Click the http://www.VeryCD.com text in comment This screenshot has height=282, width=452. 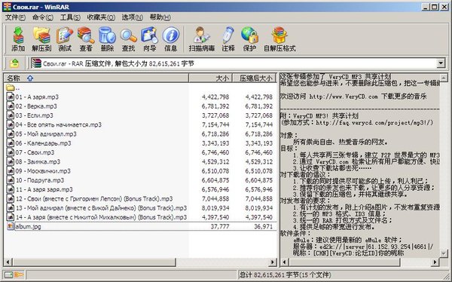tap(344, 97)
